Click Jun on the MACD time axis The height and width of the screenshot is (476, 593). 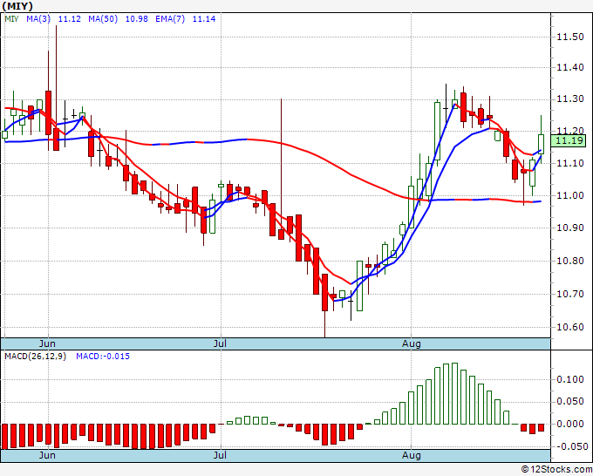pyautogui.click(x=47, y=455)
